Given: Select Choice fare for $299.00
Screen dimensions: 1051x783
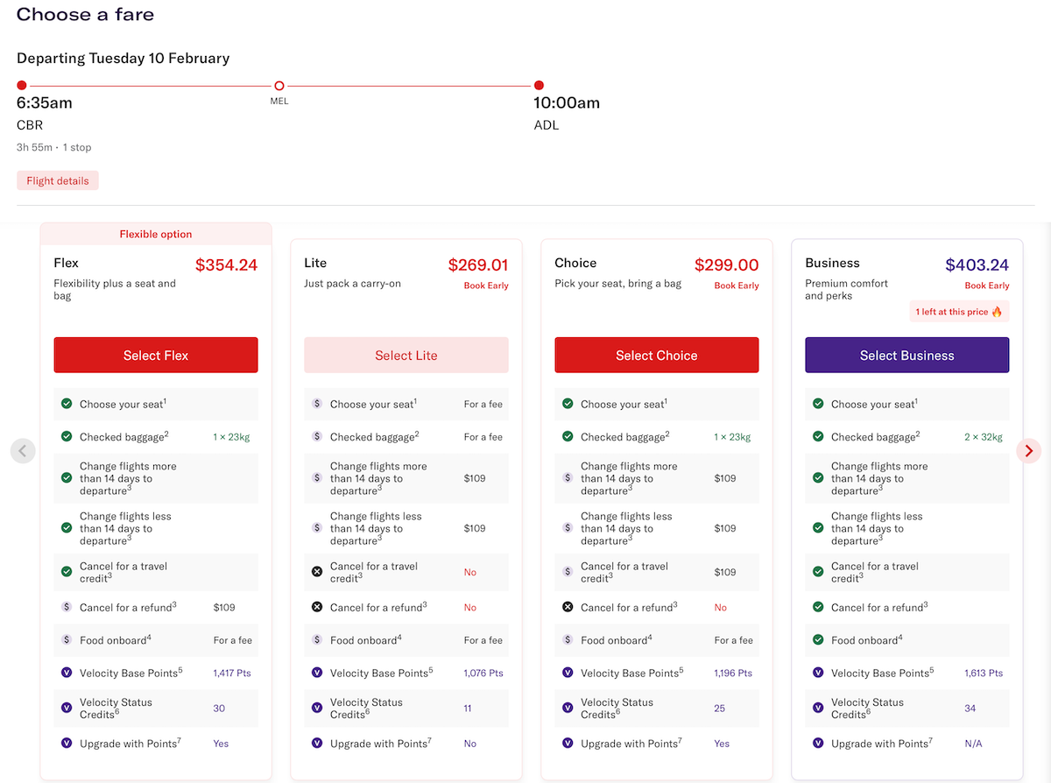Looking at the screenshot, I should click(656, 355).
